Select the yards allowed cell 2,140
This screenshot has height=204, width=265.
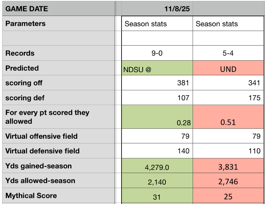coord(157,182)
